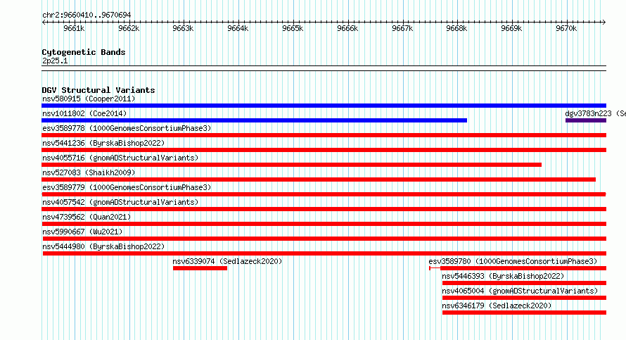Screen dimensions: 626x340
Task: Click the blue nsv1011802 feature bar
Action: (255, 120)
